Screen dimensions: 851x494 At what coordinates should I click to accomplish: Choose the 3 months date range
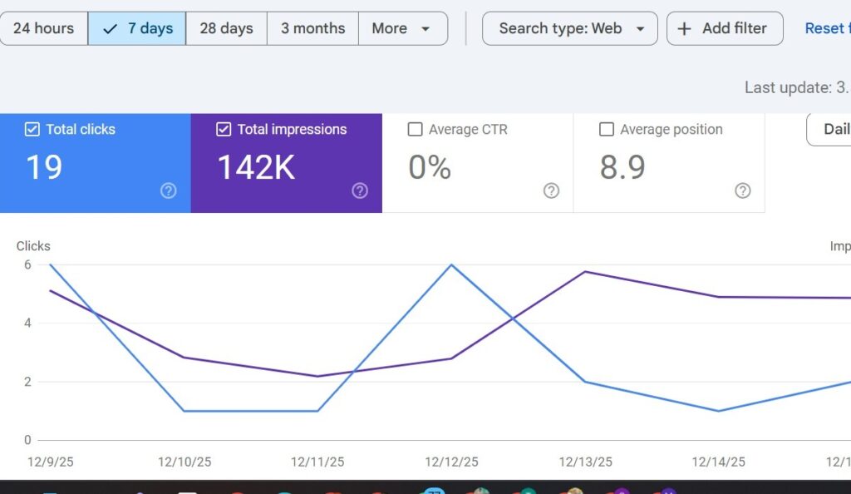pos(312,28)
